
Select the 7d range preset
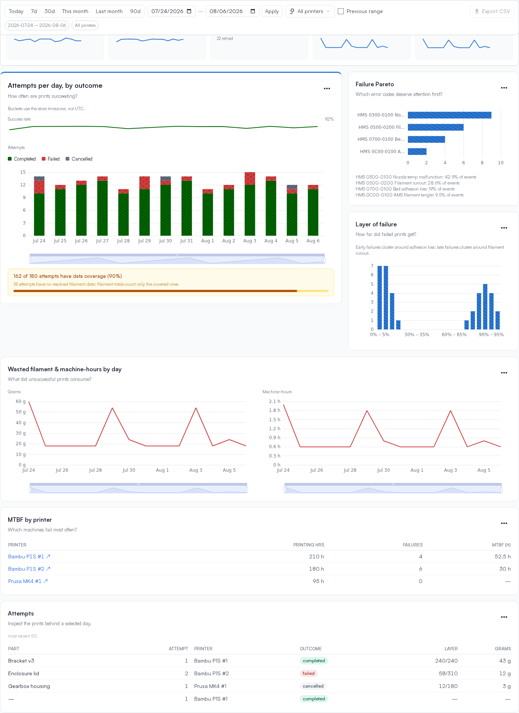point(34,11)
